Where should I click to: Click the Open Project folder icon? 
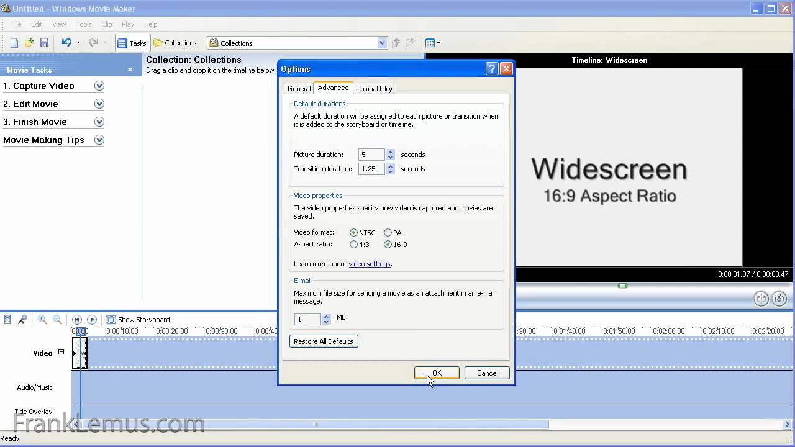(x=29, y=43)
